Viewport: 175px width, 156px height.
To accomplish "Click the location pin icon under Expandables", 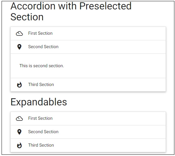I will click(x=19, y=132).
